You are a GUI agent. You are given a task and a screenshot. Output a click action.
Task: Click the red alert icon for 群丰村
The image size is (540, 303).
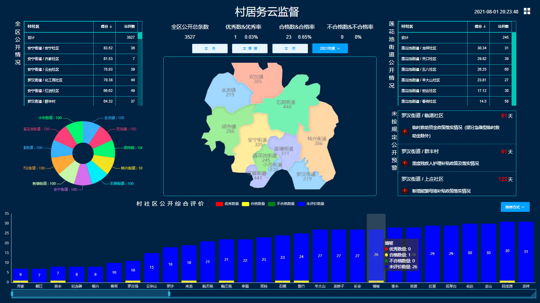(405, 163)
